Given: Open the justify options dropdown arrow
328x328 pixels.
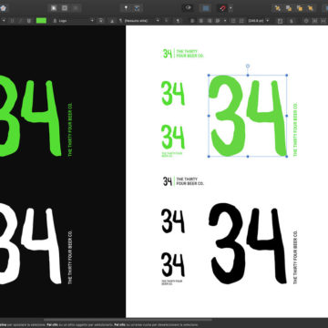Looking at the screenshot, I should click(x=225, y=21).
